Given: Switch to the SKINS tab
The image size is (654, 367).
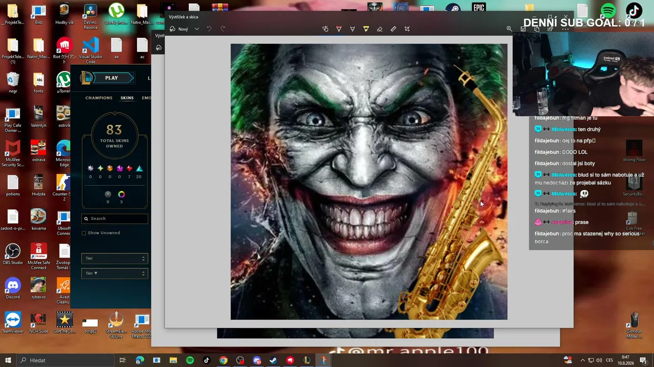Looking at the screenshot, I should click(x=127, y=98).
